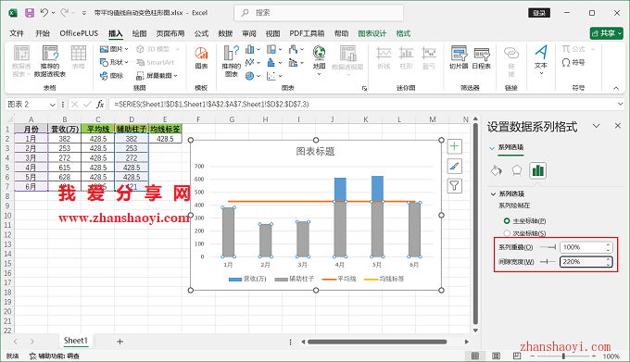Open the 地图 map chart tool
The width and height of the screenshot is (630, 362).
tap(319, 59)
